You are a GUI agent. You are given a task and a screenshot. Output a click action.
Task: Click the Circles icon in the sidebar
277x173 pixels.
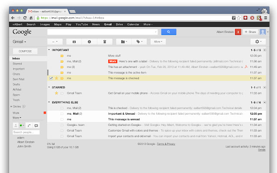tap(24, 106)
